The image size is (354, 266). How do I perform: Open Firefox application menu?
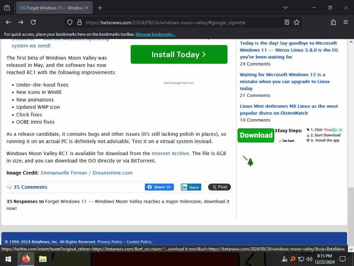tap(345, 22)
